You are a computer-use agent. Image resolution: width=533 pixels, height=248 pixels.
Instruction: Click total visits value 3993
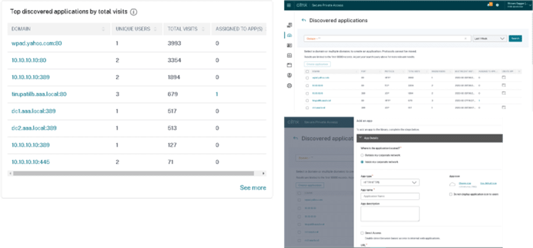175,44
